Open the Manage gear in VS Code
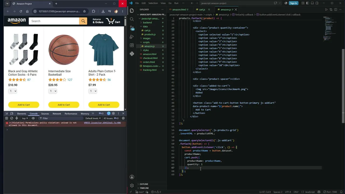Screen dimensions: 345x194 (132, 186)
